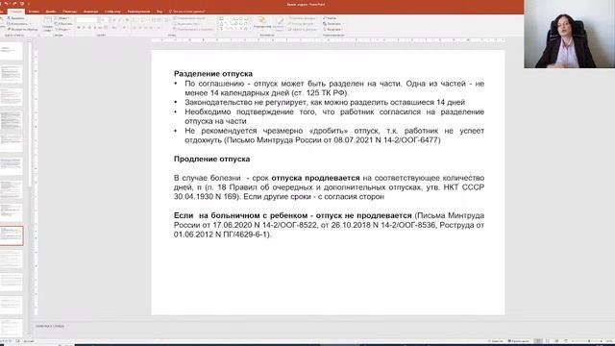Click the New Slide (Создать слайд) button
615x346 pixels.
coord(47,24)
